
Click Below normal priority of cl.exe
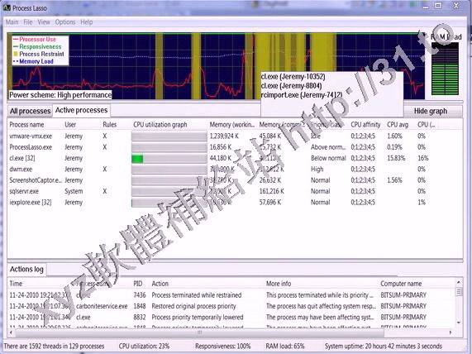(x=328, y=158)
